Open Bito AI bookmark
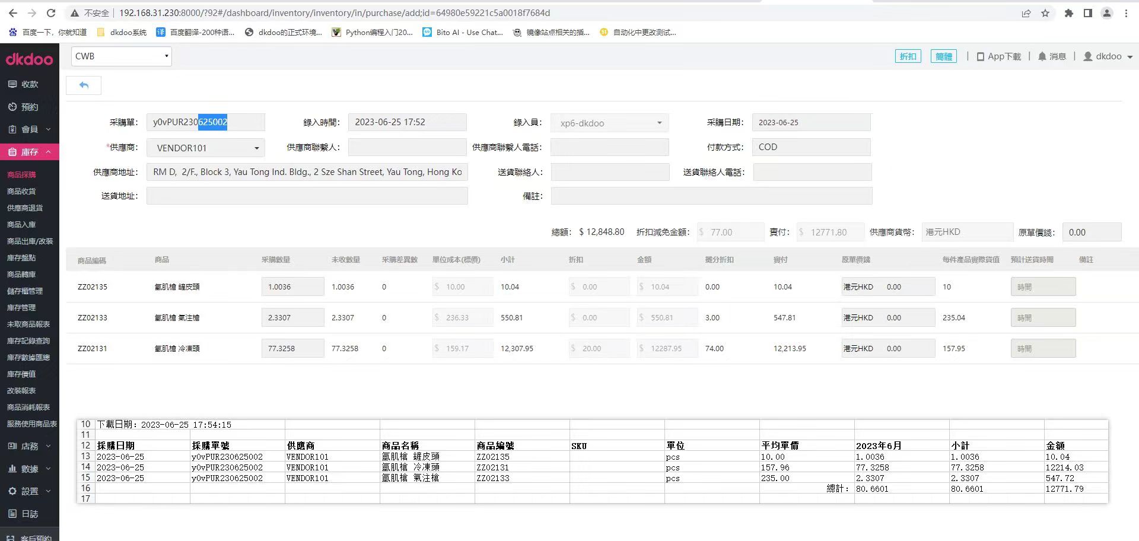Image resolution: width=1139 pixels, height=541 pixels. click(463, 32)
